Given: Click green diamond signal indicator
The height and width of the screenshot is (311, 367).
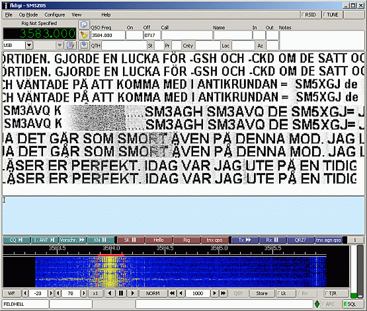Looking at the screenshot, I should coord(317,304).
